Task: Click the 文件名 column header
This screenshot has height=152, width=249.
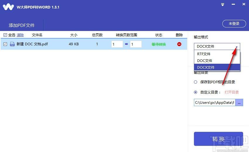Action: tap(37, 35)
